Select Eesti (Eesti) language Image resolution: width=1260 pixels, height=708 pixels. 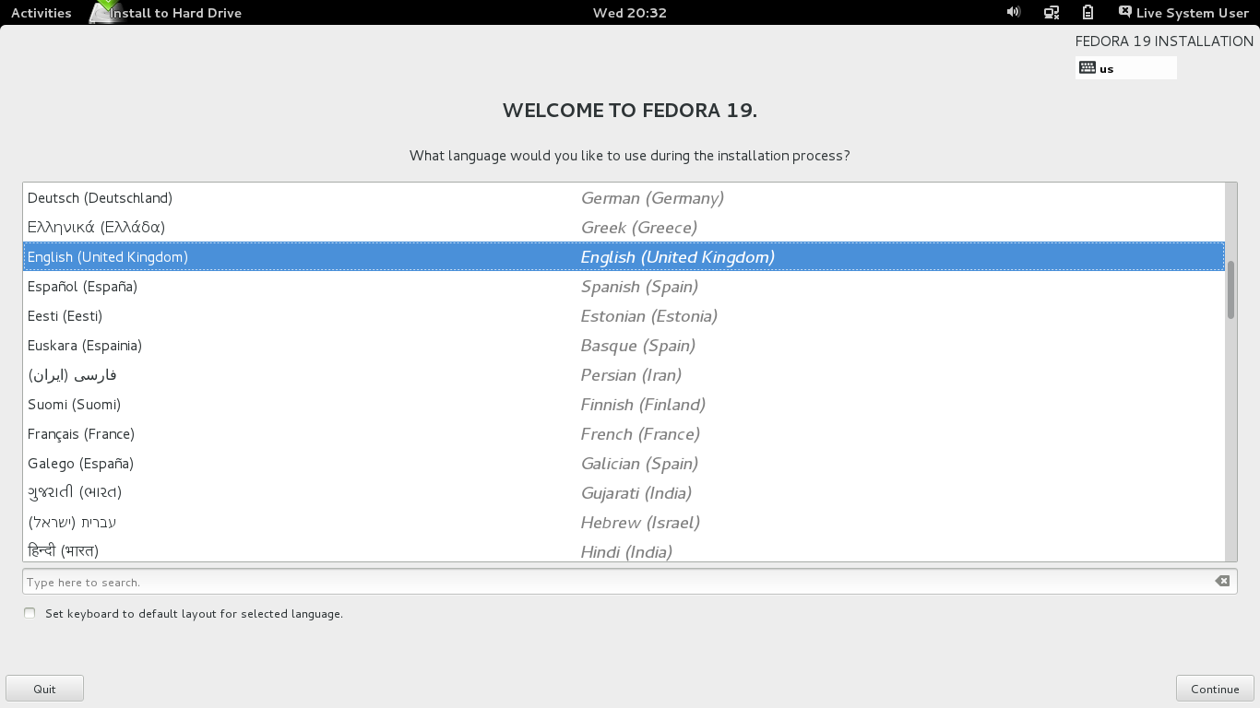coord(624,315)
